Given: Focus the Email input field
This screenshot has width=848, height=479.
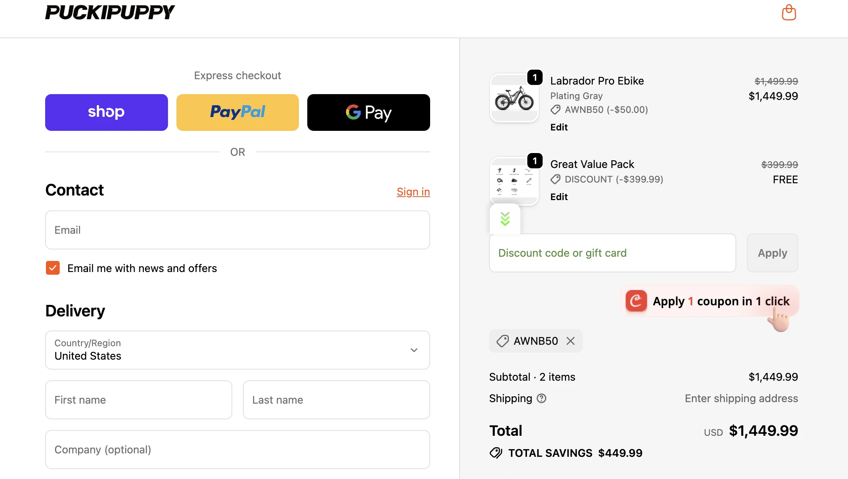Looking at the screenshot, I should (238, 230).
